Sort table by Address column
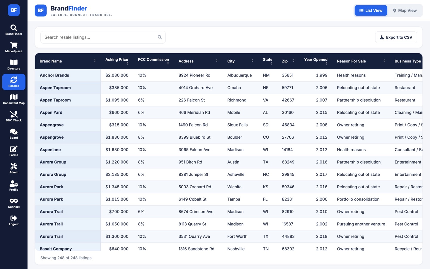The width and height of the screenshot is (430, 269). (198, 61)
